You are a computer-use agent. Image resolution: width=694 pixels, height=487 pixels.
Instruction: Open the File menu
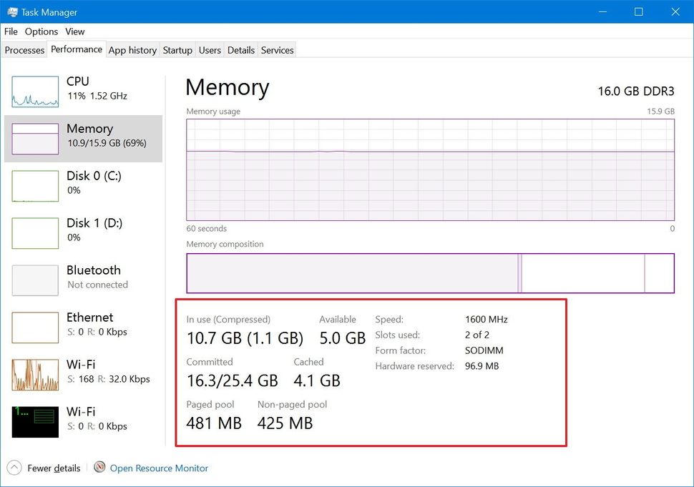(x=11, y=31)
